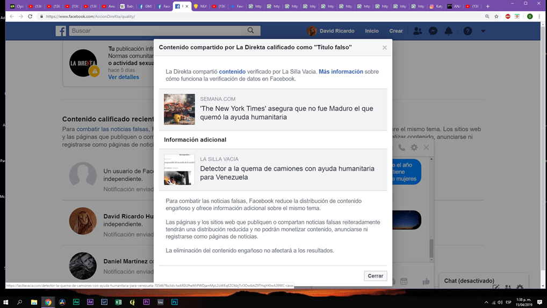547x308 pixels.
Task: Click the volume icon in system tray
Action: pyautogui.click(x=500, y=302)
